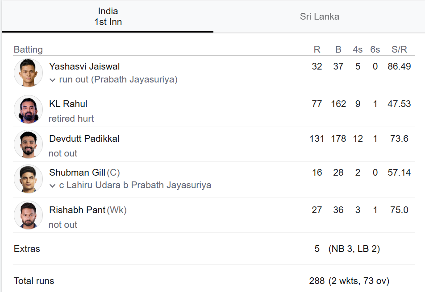Open Shubman Gill (C) name link
The width and height of the screenshot is (425, 292).
click(84, 173)
